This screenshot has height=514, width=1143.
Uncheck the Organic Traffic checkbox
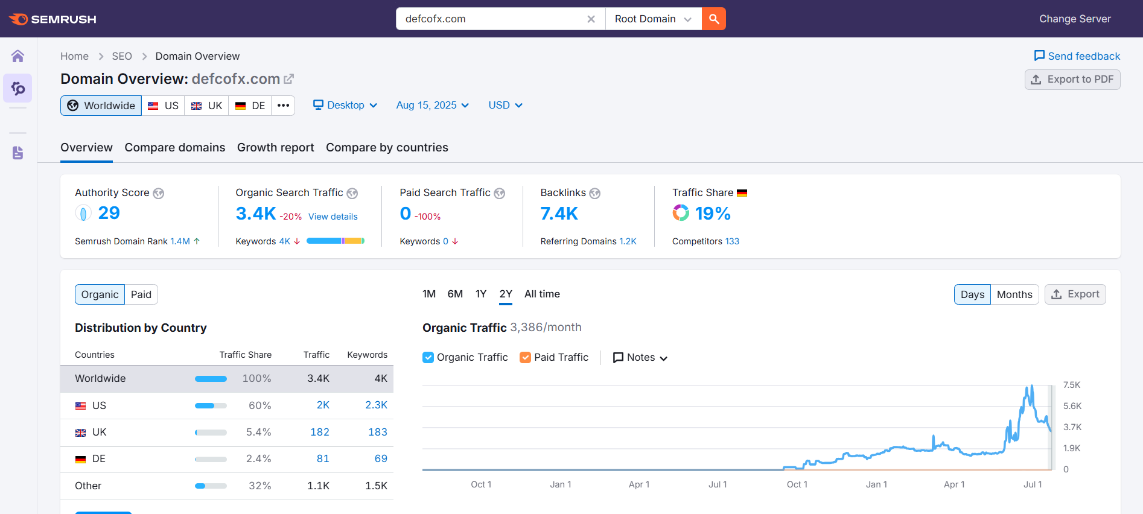pos(428,358)
